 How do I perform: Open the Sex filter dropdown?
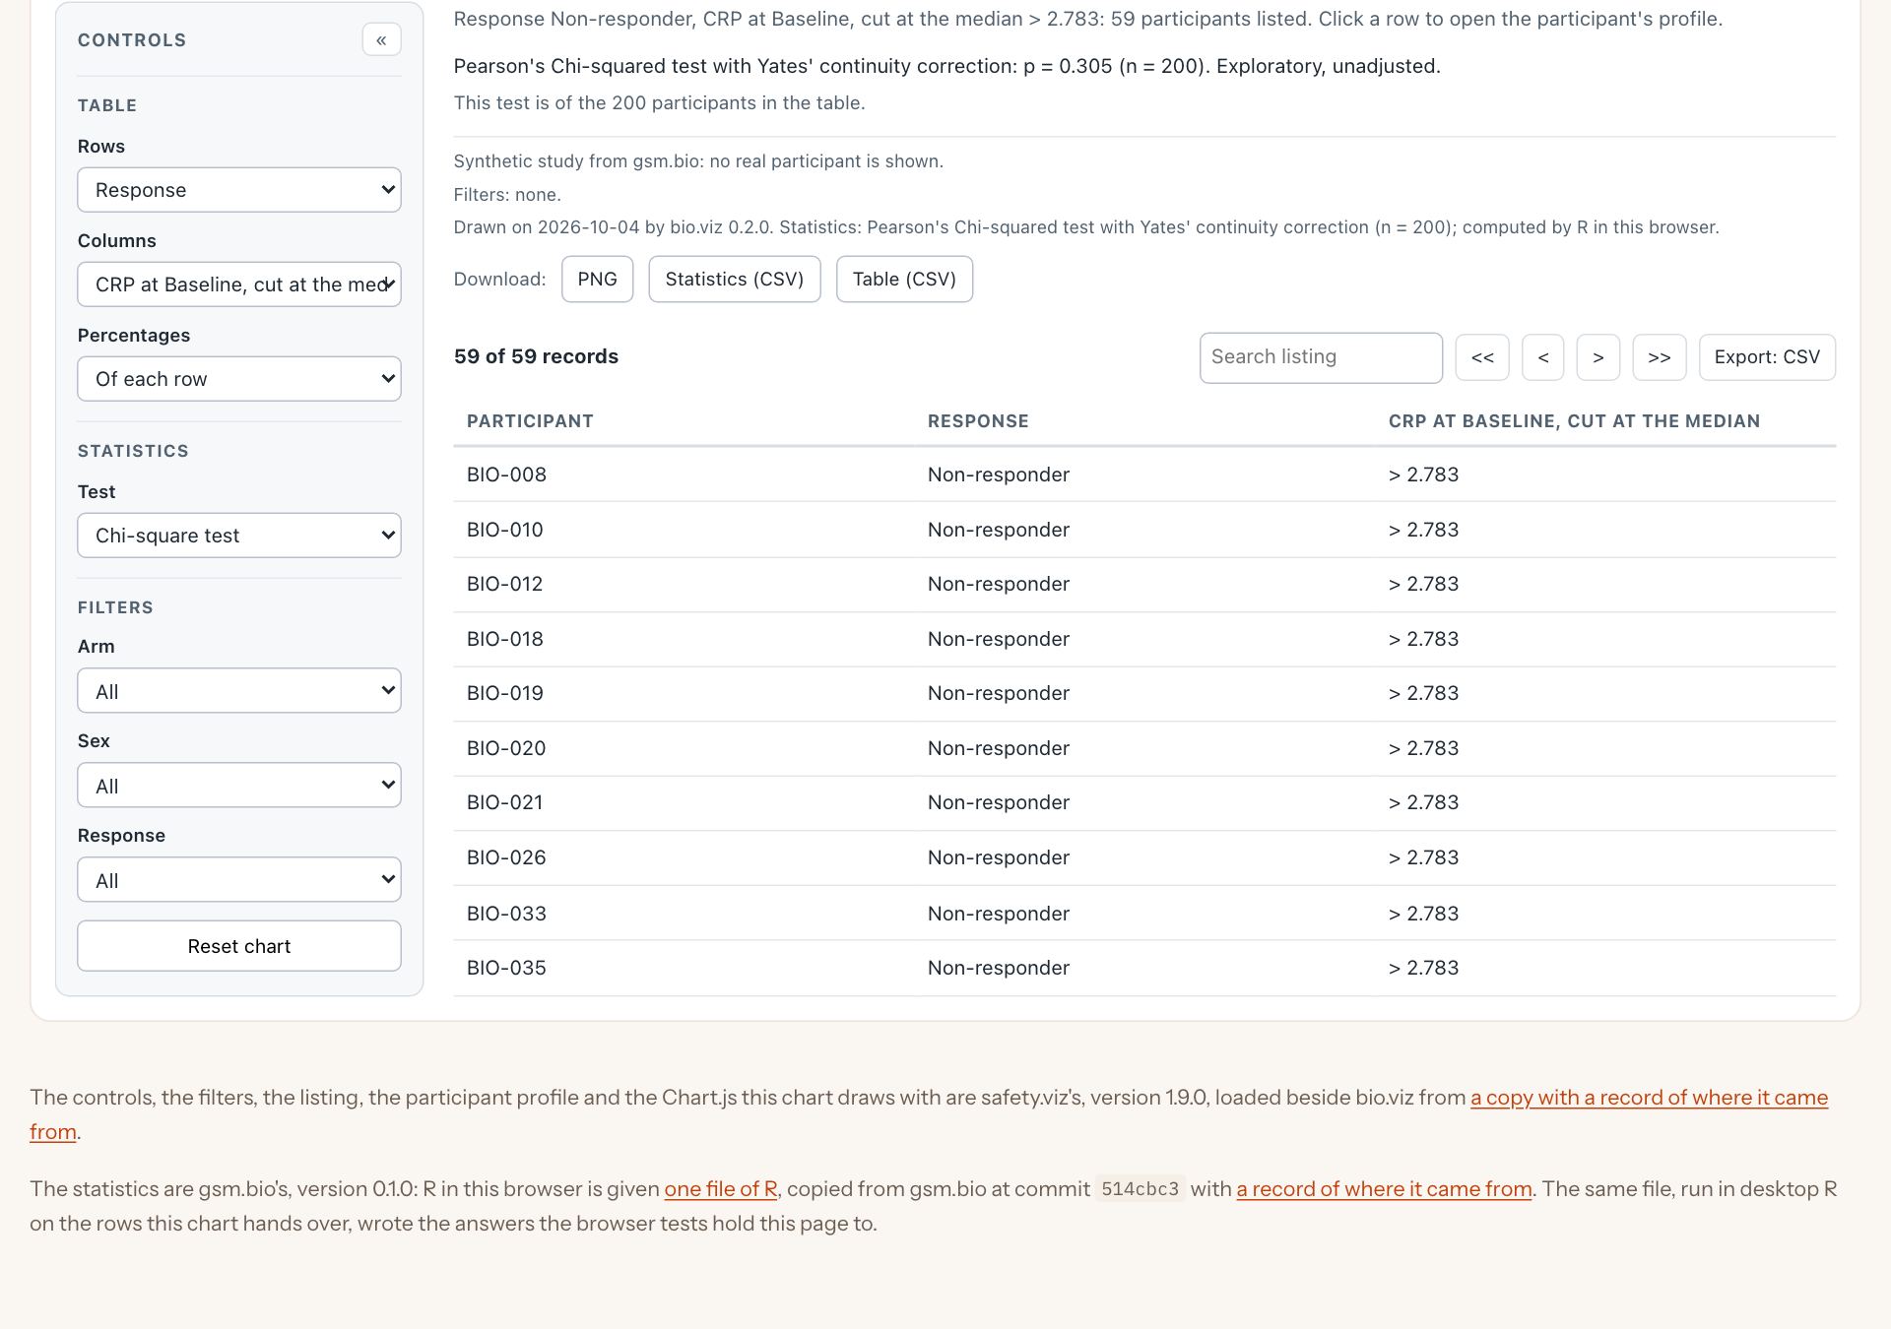pyautogui.click(x=239, y=786)
